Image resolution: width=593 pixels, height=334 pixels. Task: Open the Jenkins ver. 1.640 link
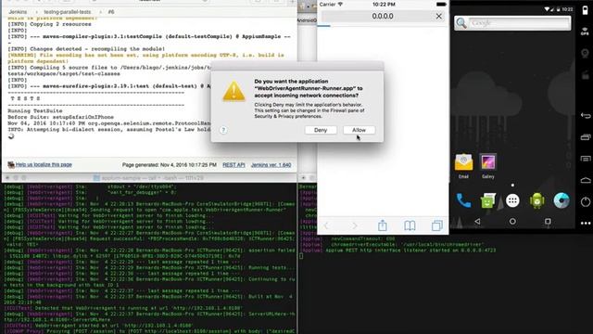click(x=271, y=165)
